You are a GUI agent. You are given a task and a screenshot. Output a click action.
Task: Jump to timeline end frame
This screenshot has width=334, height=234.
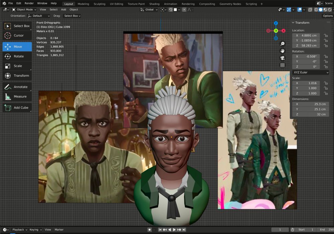[x=184, y=230]
